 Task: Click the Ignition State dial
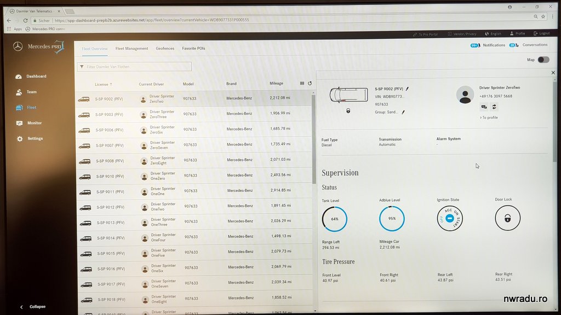pos(450,218)
